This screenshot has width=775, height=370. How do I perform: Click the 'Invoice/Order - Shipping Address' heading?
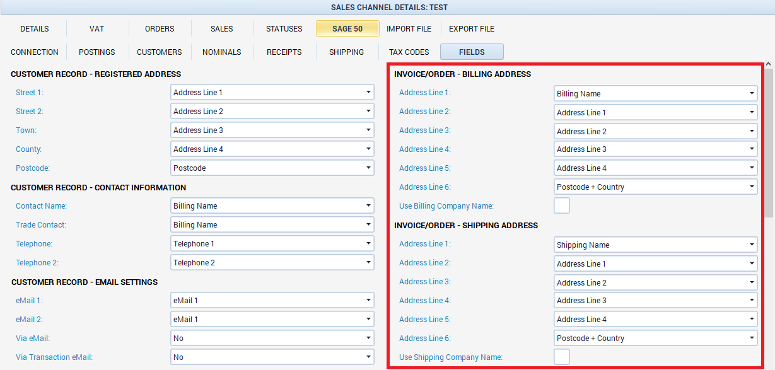[466, 226]
